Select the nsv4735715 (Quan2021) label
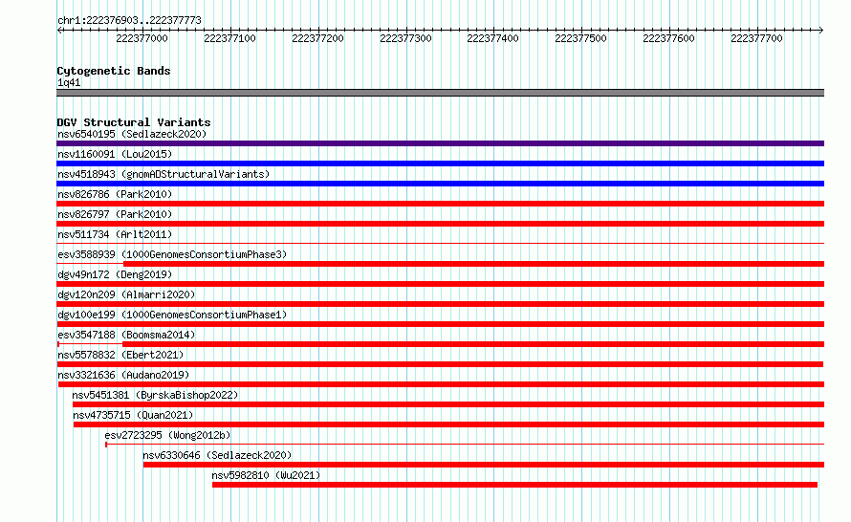Viewport: 851px width, 522px height. [133, 415]
